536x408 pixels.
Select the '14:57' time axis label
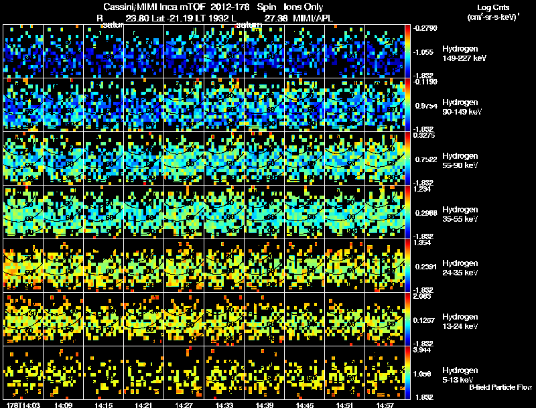click(385, 405)
